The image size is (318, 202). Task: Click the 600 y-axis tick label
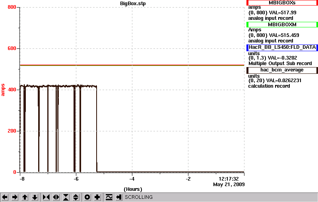coord(12,48)
